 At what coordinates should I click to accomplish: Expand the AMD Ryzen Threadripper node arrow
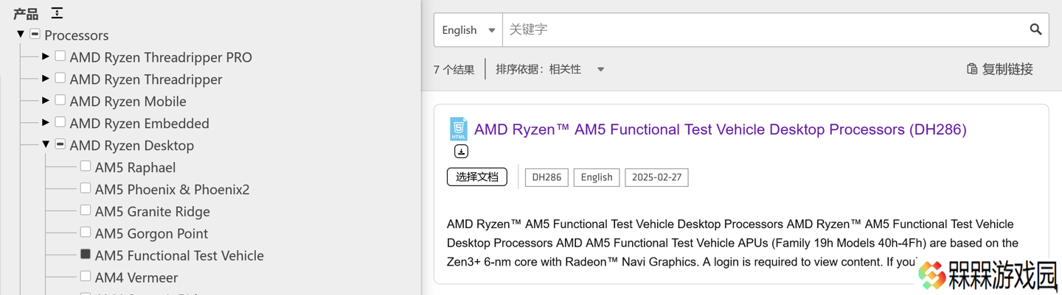click(46, 78)
